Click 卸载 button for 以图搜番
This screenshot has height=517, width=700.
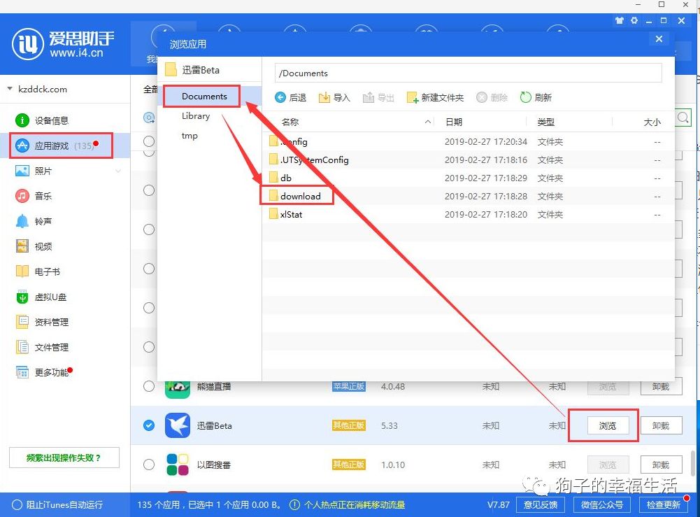pos(661,465)
